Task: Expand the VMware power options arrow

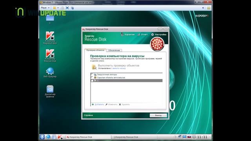Action: [58, 8]
